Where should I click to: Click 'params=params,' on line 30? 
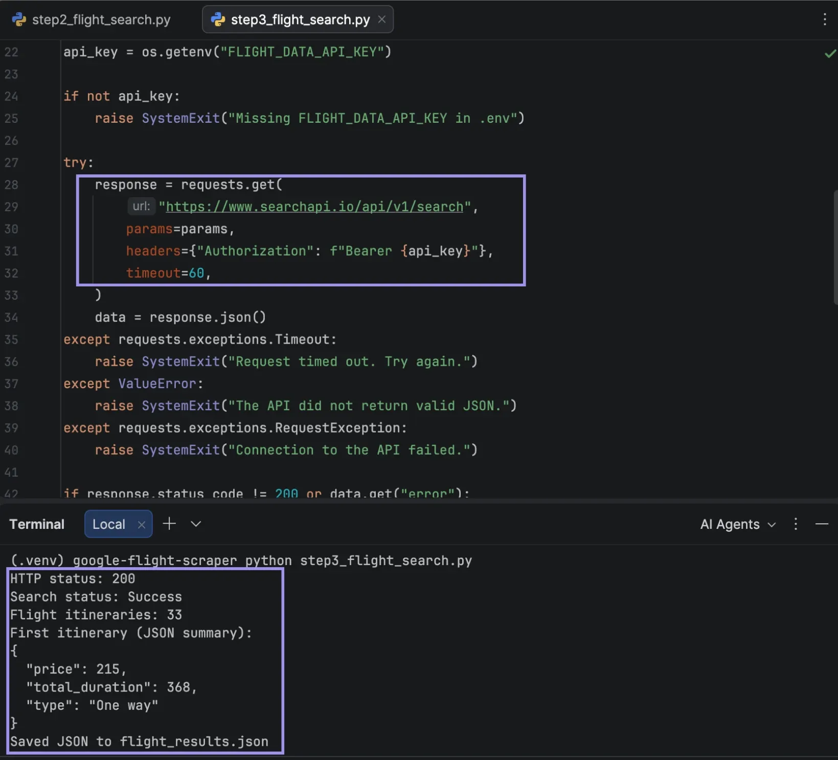[x=180, y=229]
